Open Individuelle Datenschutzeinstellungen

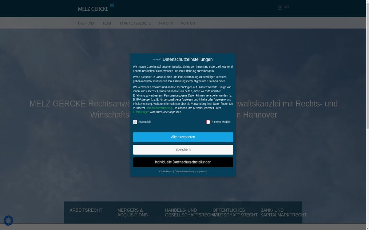(183, 162)
